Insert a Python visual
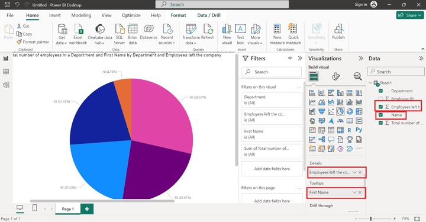The image size is (426, 222). click(359, 130)
